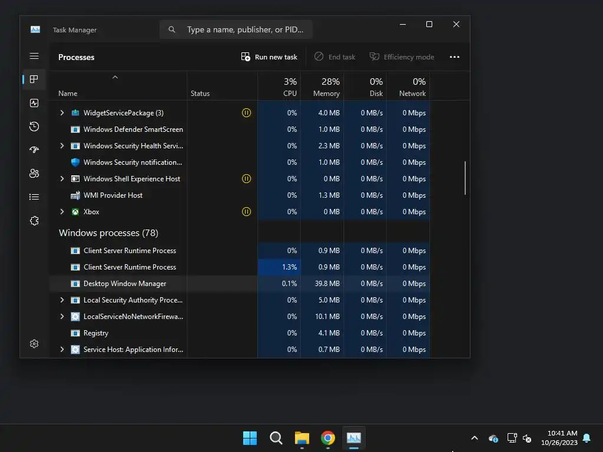Open the three-dot more options menu

click(455, 57)
